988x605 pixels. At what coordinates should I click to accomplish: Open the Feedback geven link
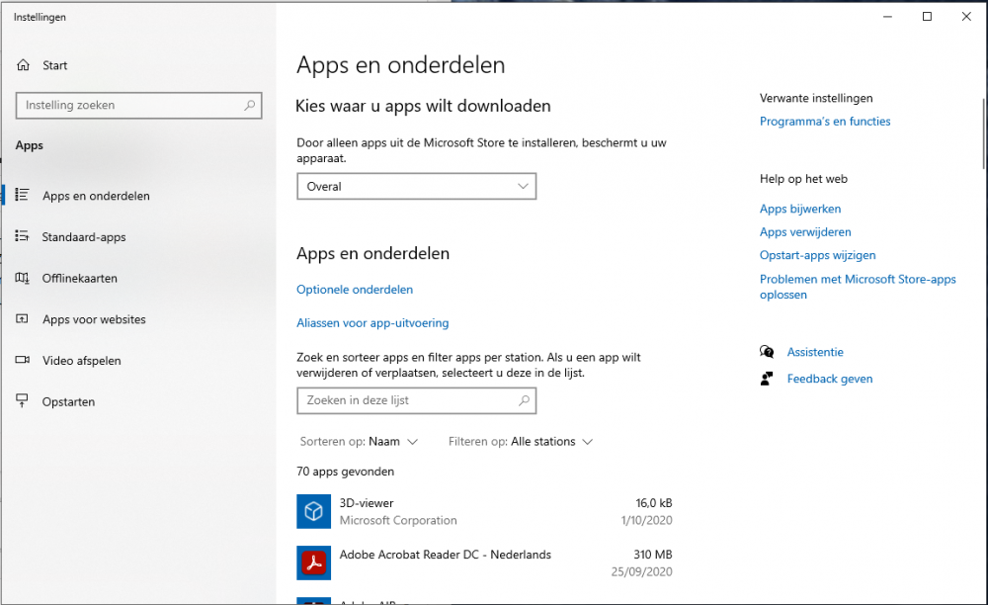point(830,379)
